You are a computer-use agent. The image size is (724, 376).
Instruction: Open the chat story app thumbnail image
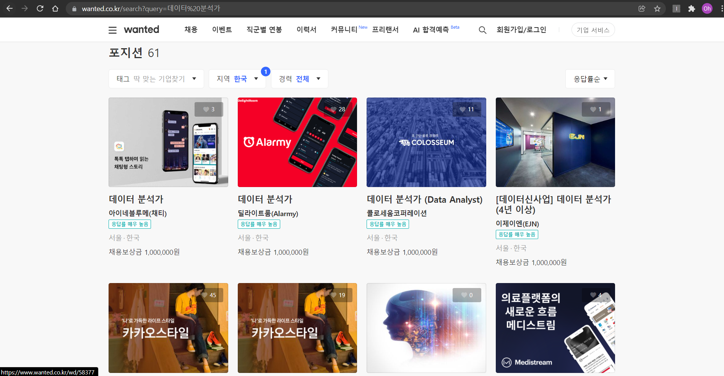168,142
